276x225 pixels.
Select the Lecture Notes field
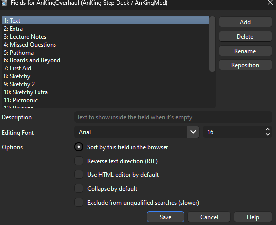106,37
